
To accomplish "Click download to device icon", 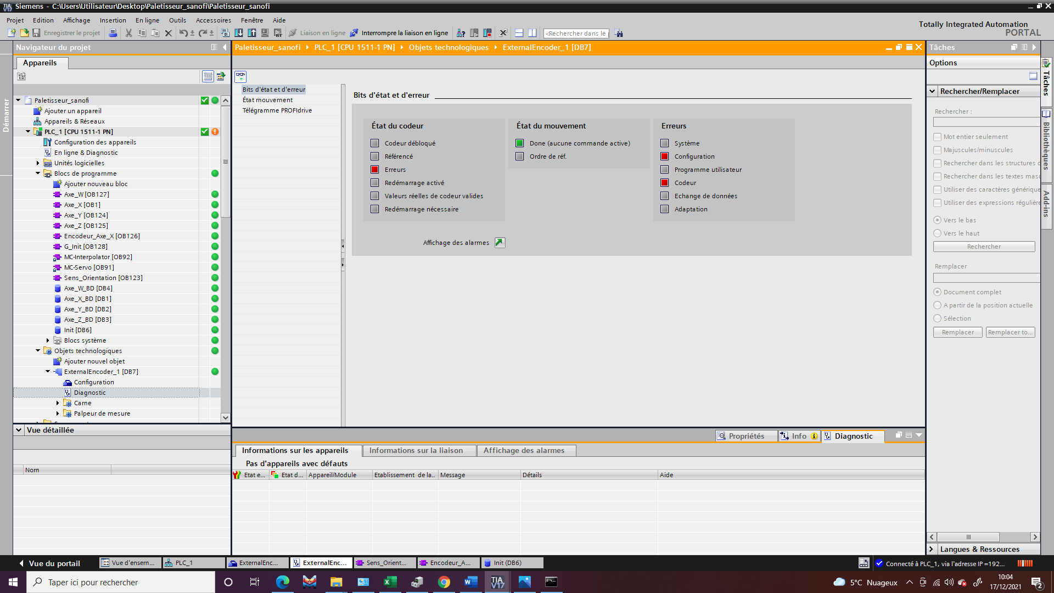I will (x=239, y=33).
